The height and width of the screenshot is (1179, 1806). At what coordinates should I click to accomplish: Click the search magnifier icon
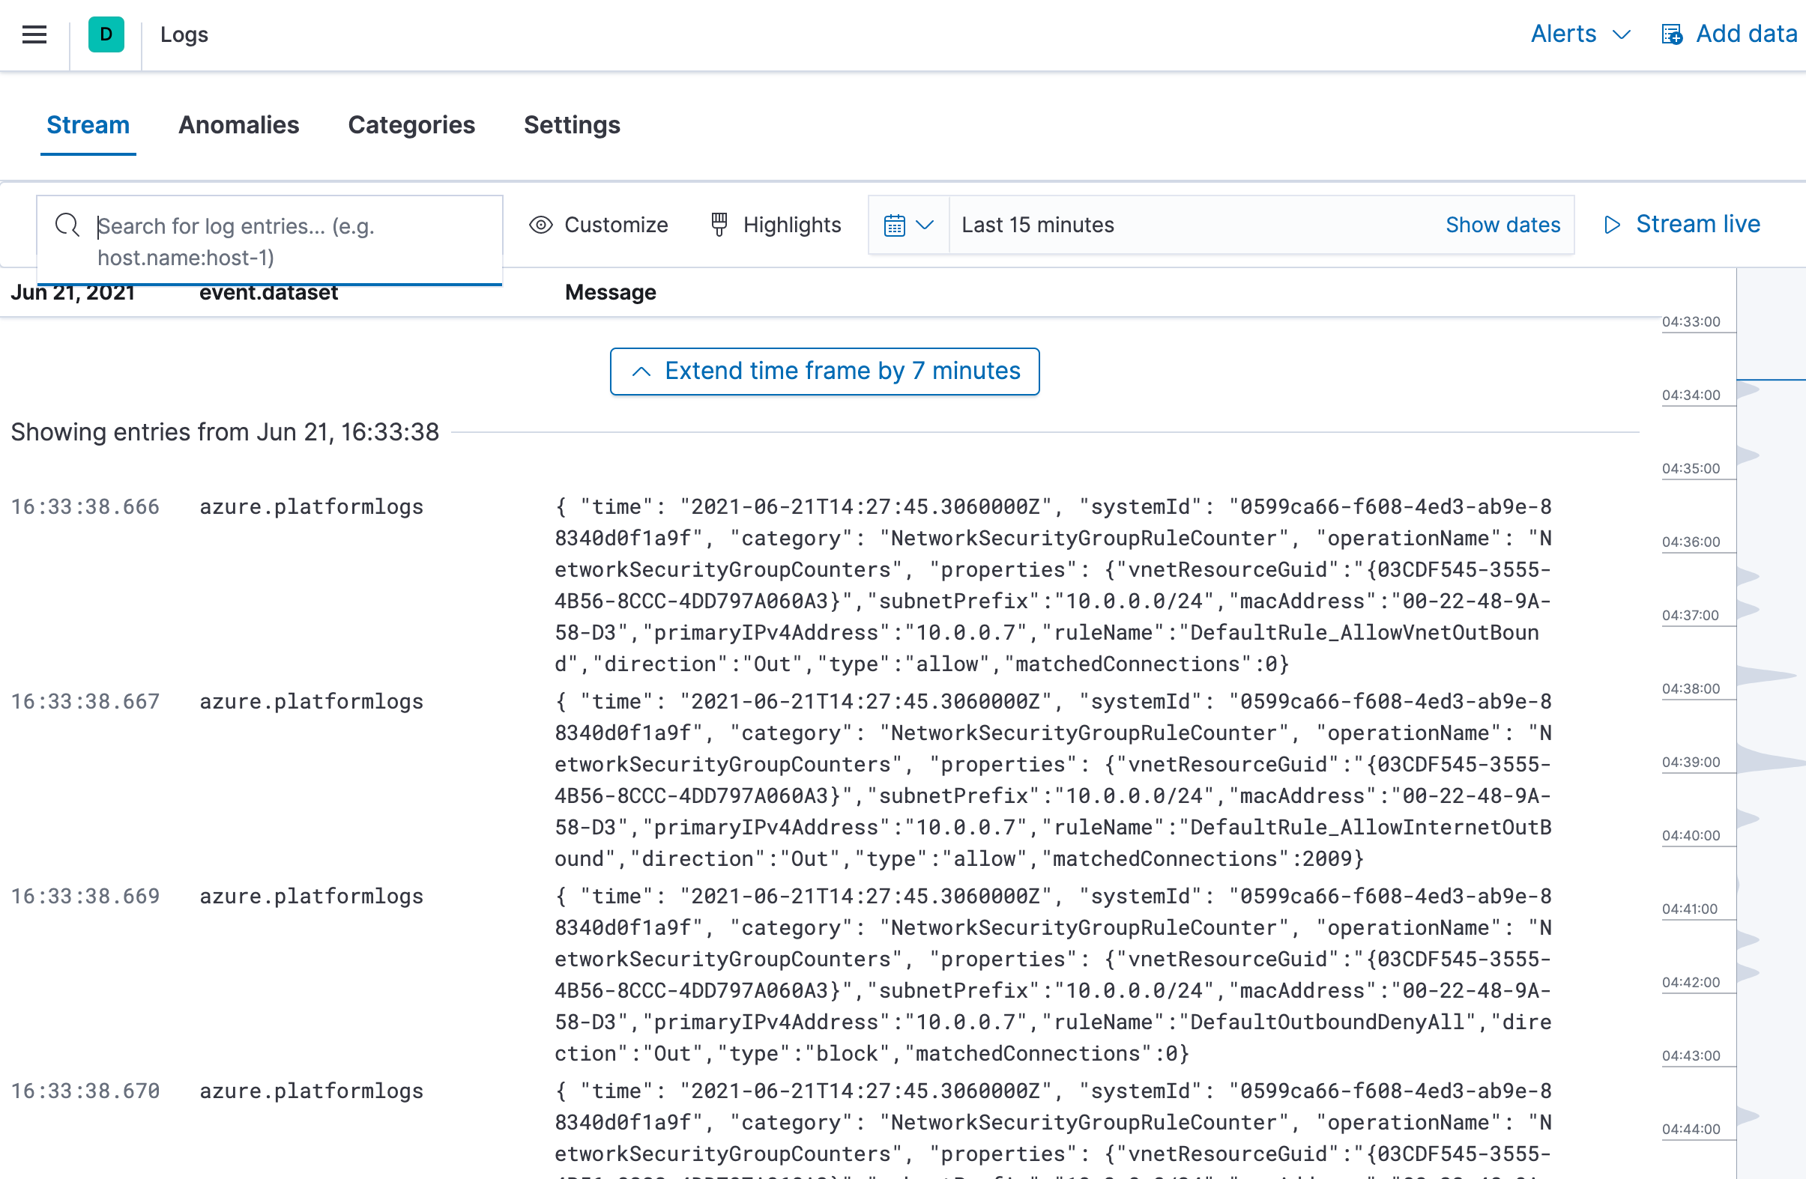(67, 225)
